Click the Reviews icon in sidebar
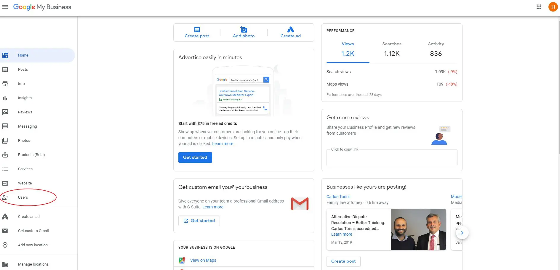 pyautogui.click(x=5, y=112)
